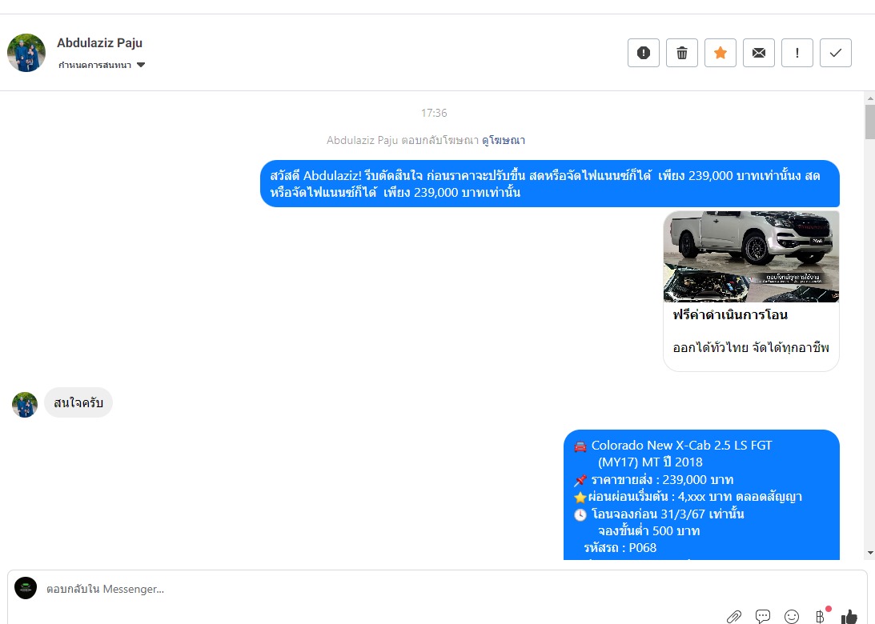Toggle the orange star follow-up flag
The image size is (875, 624).
point(720,53)
